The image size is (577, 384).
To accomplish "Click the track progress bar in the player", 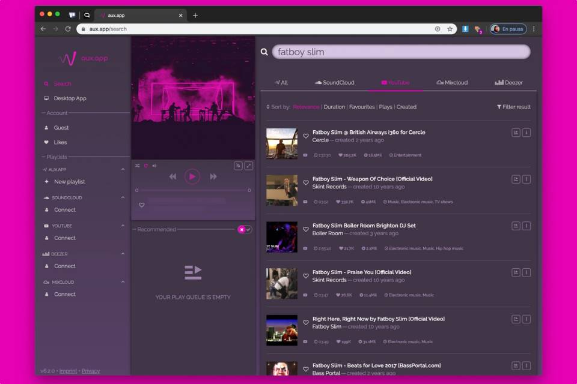I will 193,190.
